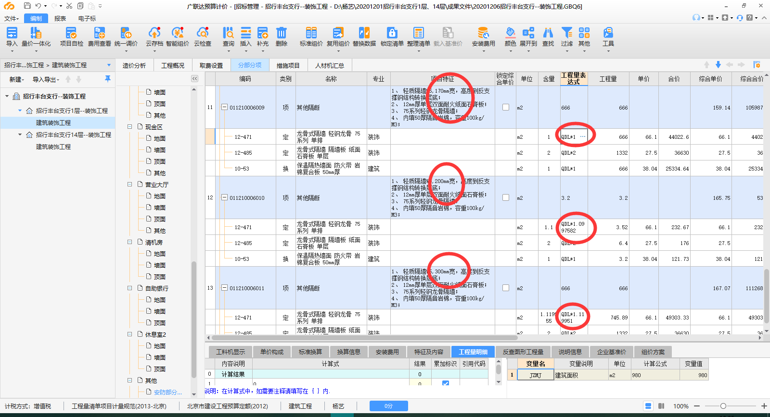Tick 锁定综合单价 checkbox for 011210006009
The height and width of the screenshot is (417, 770).
(506, 108)
